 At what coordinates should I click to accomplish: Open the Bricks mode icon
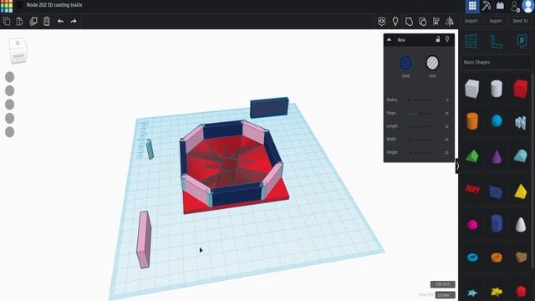500,6
